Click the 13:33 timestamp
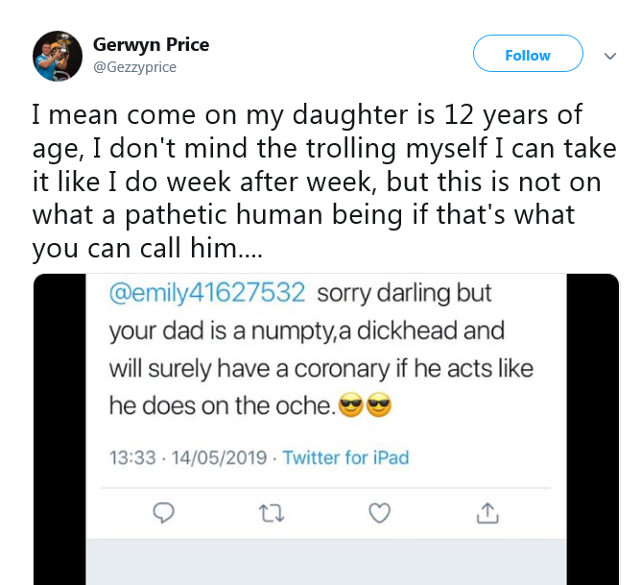The height and width of the screenshot is (585, 641). (131, 457)
